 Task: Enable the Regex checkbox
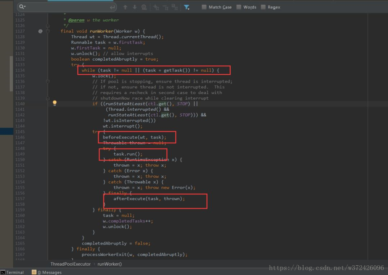(263, 7)
